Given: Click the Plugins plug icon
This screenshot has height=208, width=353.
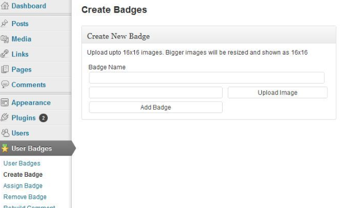Looking at the screenshot, I should pos(5,118).
